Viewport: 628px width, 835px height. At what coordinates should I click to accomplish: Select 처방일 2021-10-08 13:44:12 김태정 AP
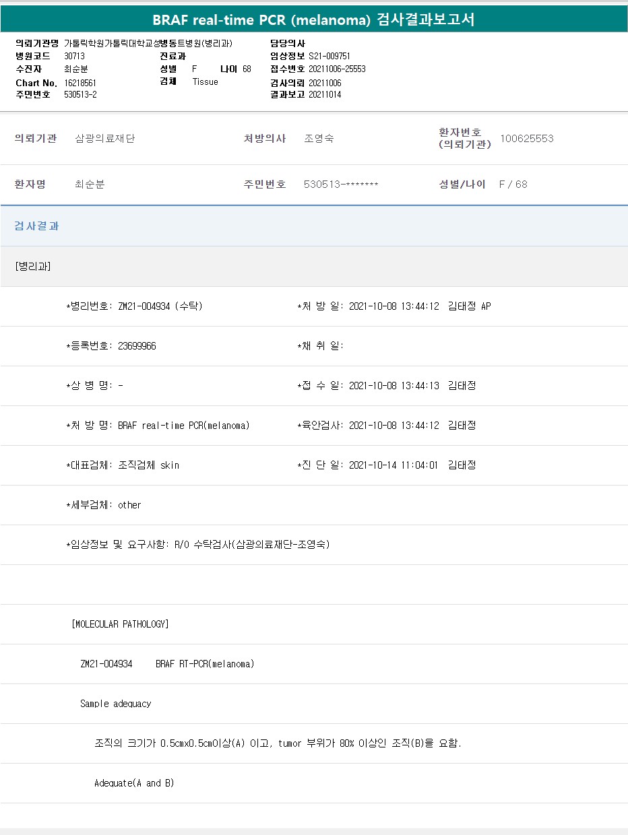pos(394,306)
